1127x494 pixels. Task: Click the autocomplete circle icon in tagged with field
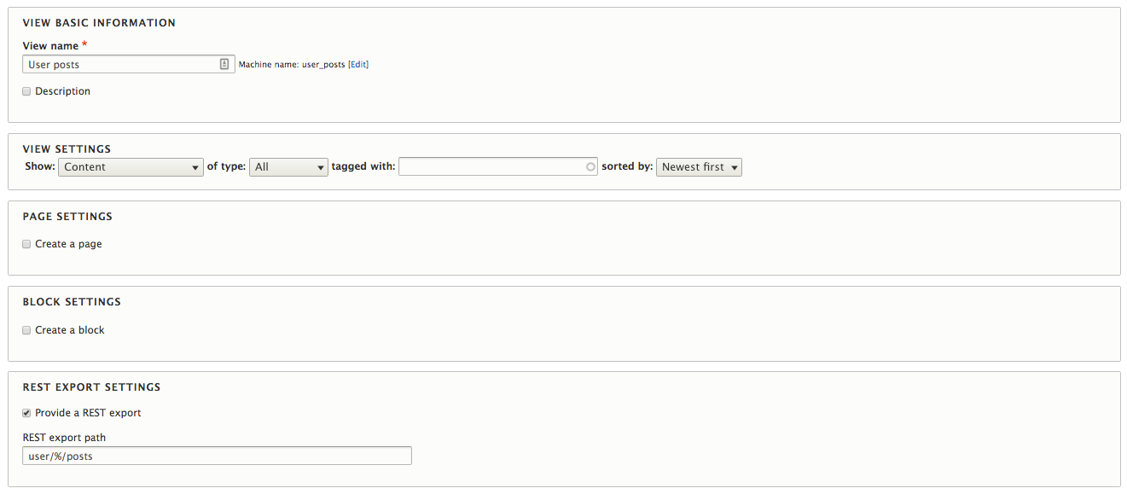pos(590,167)
